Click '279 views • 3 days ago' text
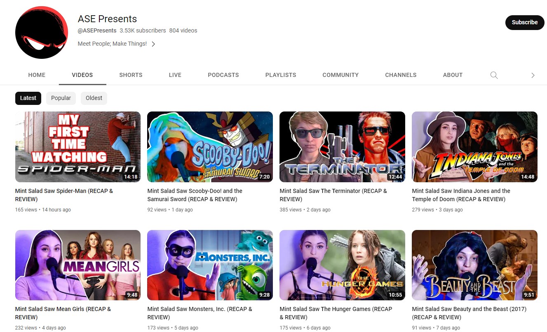 coord(437,210)
